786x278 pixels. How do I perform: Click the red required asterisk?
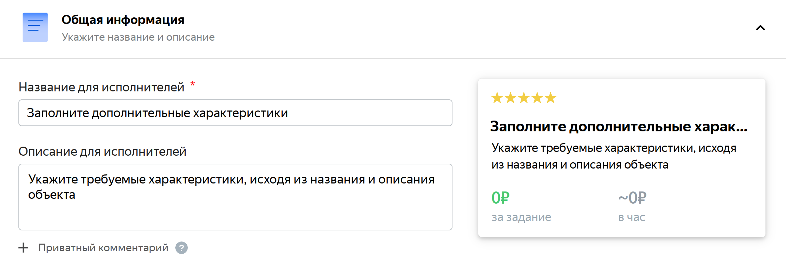point(193,84)
